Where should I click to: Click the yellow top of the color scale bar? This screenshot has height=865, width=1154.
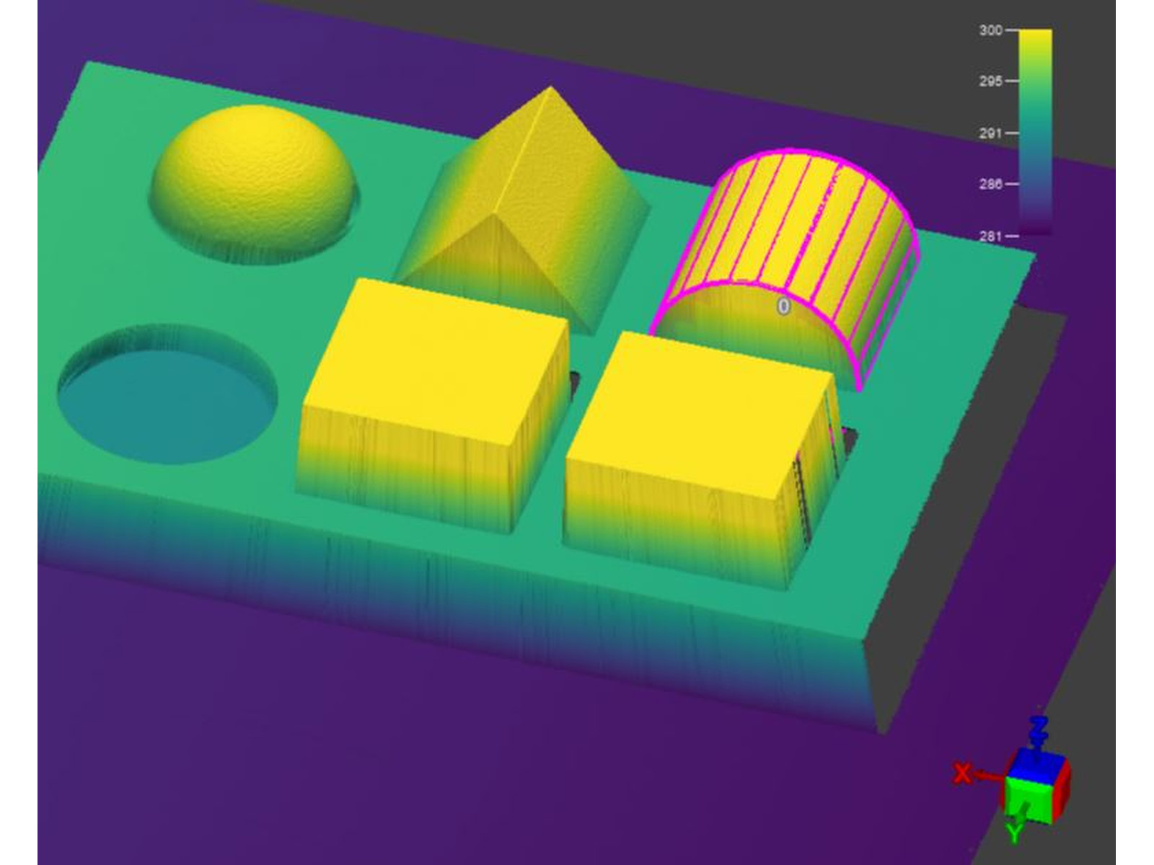click(1035, 43)
